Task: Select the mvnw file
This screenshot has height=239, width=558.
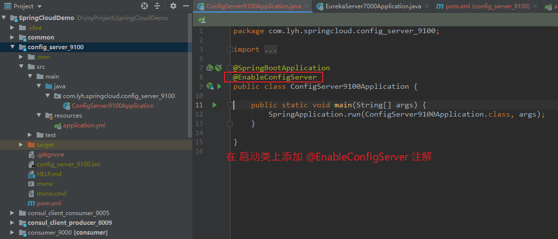Action: click(45, 184)
